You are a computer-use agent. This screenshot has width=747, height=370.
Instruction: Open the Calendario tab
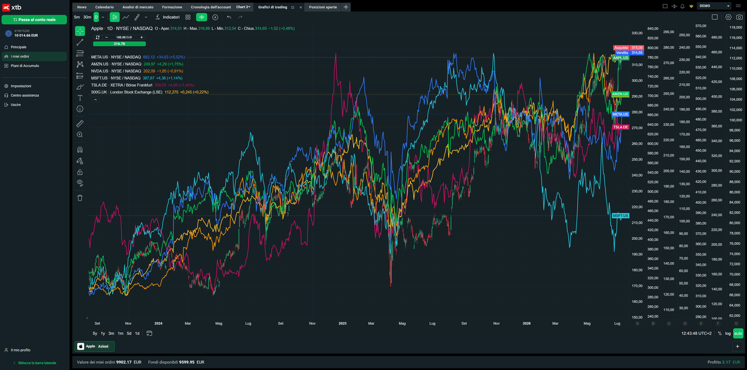[x=104, y=7]
